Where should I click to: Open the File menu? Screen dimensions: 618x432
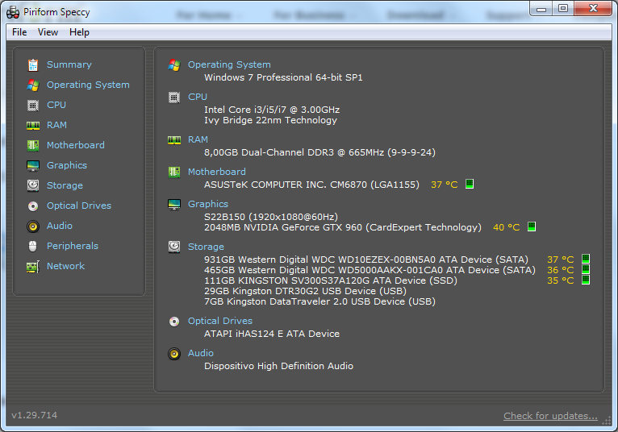pos(19,32)
